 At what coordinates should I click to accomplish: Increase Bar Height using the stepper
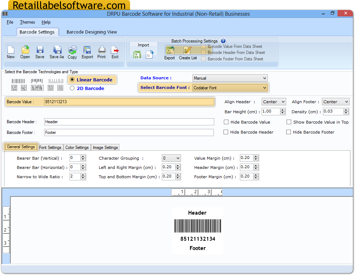coord(282,110)
